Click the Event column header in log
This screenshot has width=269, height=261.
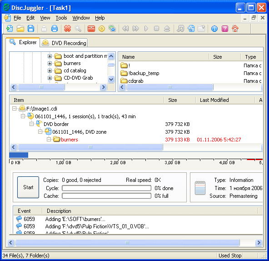[x=28, y=211]
